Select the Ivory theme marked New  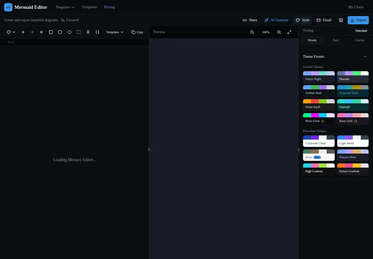click(x=319, y=155)
